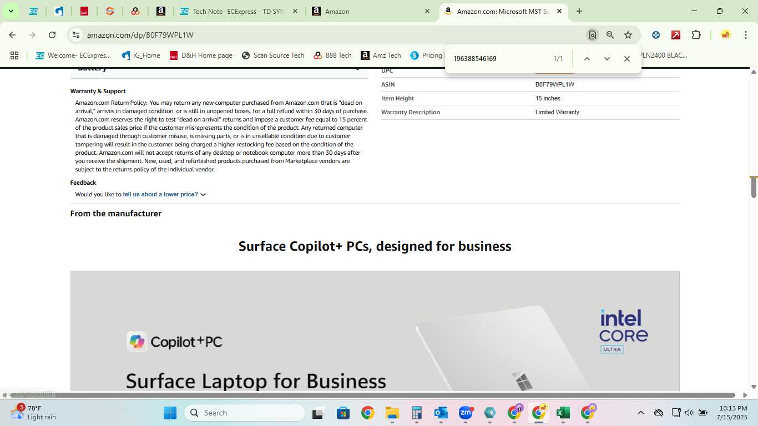This screenshot has height=426, width=758.
Task: Click the Intel Core Ultra logo
Action: 624,331
